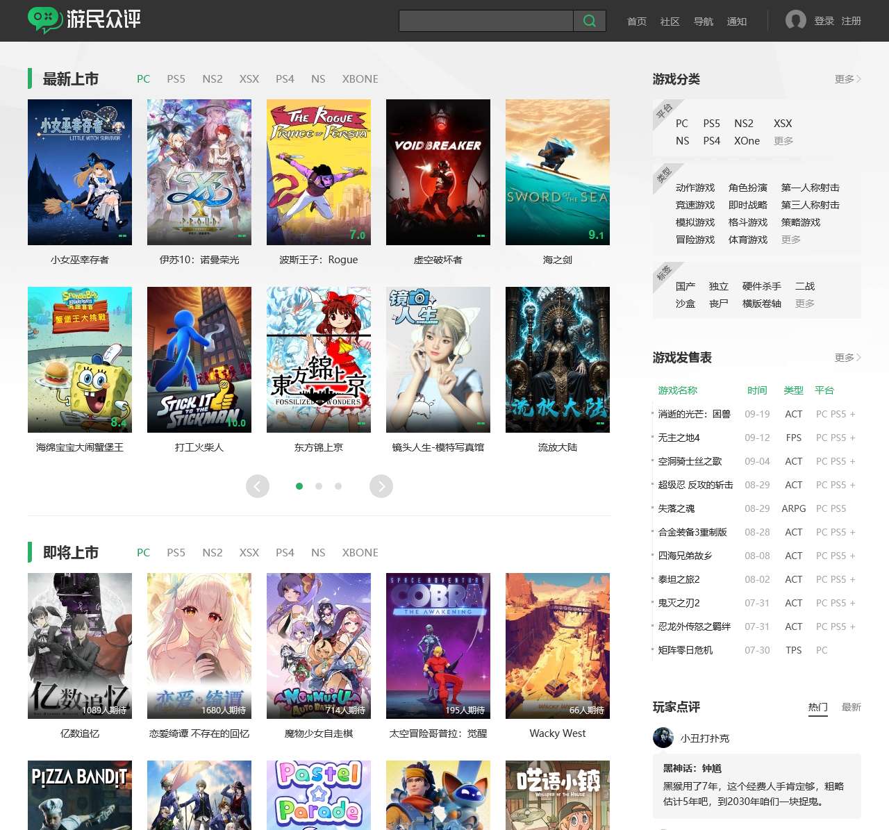Open 社区 in top navigation

670,22
